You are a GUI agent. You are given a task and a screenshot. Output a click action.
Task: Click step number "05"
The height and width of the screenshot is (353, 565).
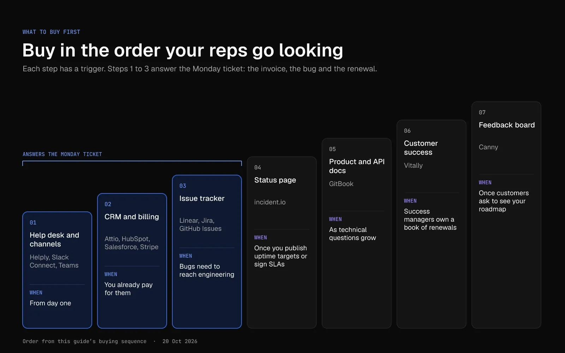coord(332,149)
